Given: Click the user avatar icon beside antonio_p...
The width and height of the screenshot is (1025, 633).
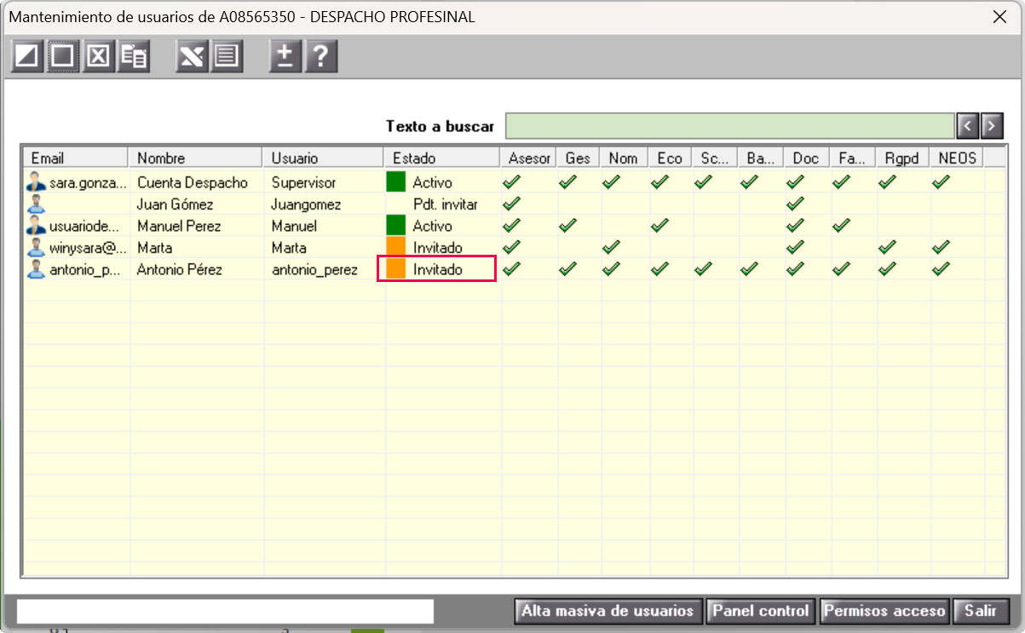Looking at the screenshot, I should click(36, 269).
